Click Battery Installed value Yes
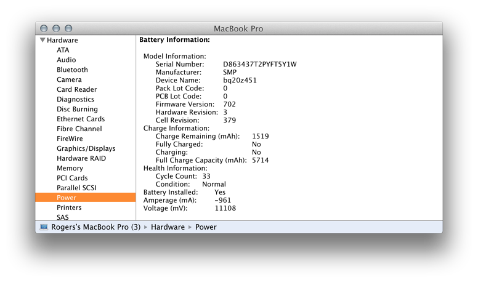This screenshot has width=478, height=282. tap(220, 192)
